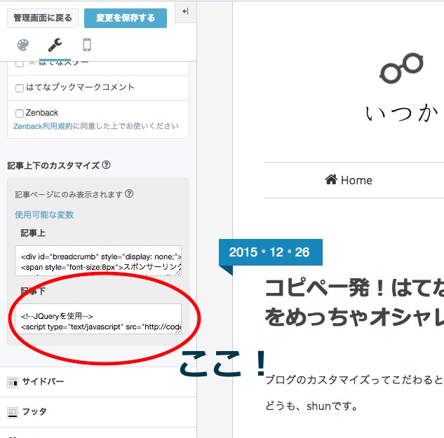Click the サイドバー layout icon
Screen dimensions: 444x438
point(13,383)
